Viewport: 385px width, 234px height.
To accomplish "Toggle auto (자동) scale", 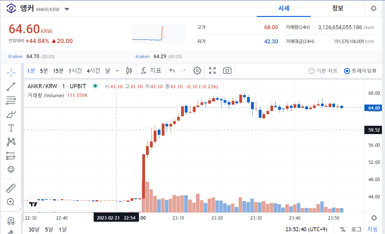I will coord(372,229).
